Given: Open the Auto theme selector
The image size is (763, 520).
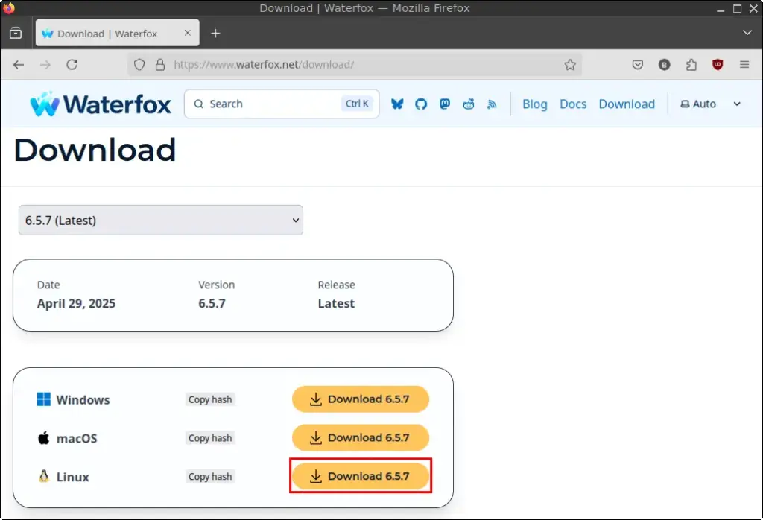Looking at the screenshot, I should coord(710,104).
